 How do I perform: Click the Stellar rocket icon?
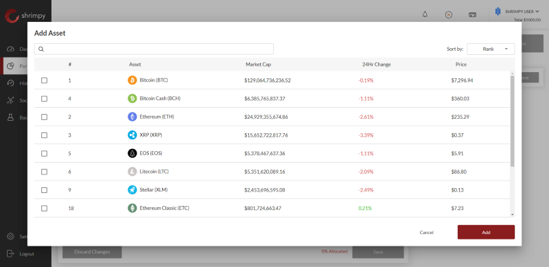(x=132, y=189)
